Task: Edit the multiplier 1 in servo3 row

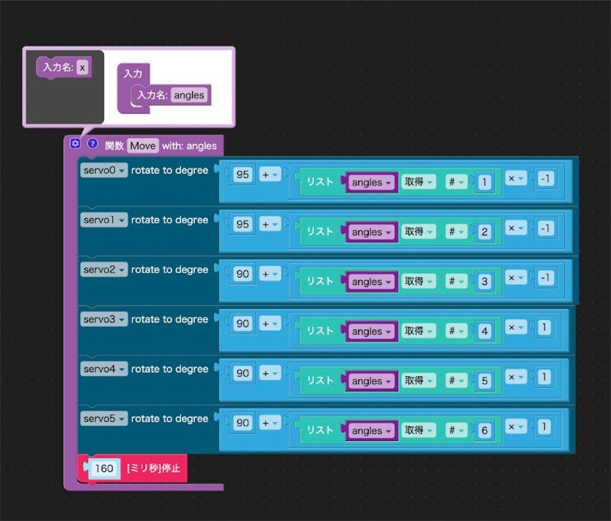Action: [544, 327]
